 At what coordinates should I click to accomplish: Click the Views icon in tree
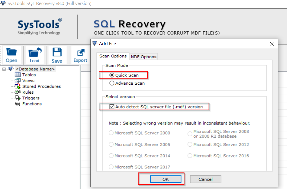pos(17,81)
